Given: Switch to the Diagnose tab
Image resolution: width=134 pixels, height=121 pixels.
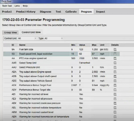Looking at the screenshot, I should click(45, 12).
